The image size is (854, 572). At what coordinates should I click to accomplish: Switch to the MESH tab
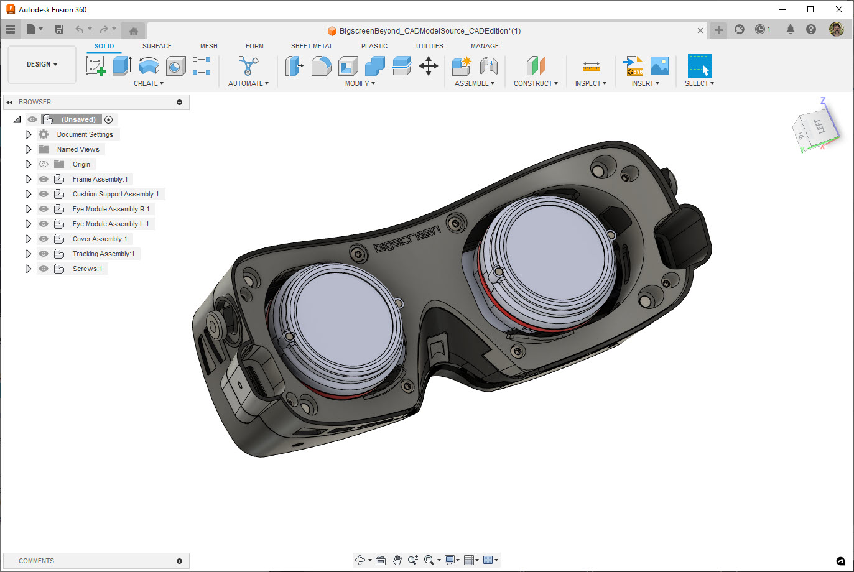point(209,46)
